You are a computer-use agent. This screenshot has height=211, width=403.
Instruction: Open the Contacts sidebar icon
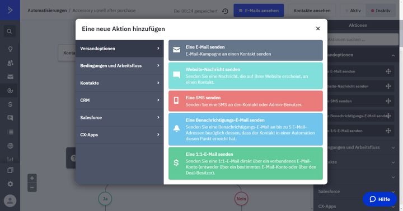coord(10,63)
